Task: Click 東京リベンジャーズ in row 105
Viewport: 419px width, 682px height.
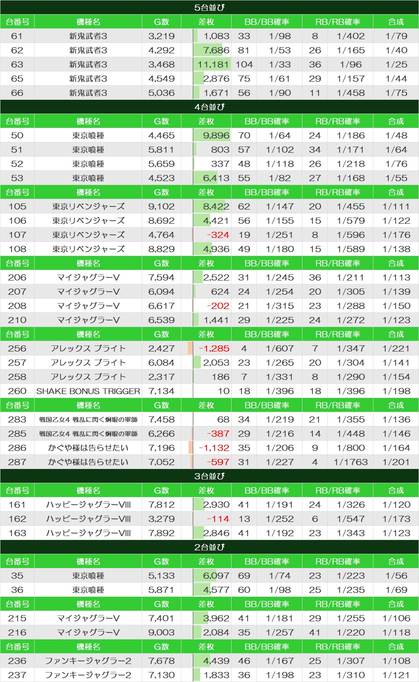Action: [x=88, y=206]
